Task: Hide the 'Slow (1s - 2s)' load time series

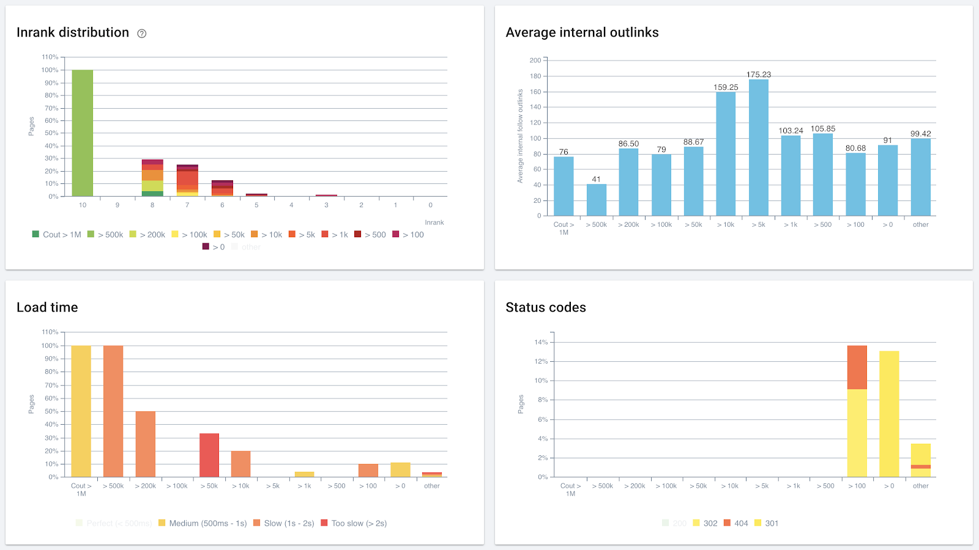Action: (284, 524)
